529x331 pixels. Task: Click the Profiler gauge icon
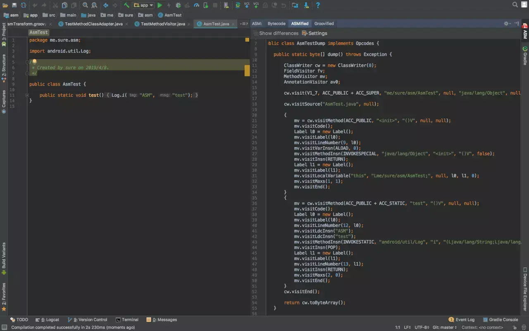click(196, 5)
